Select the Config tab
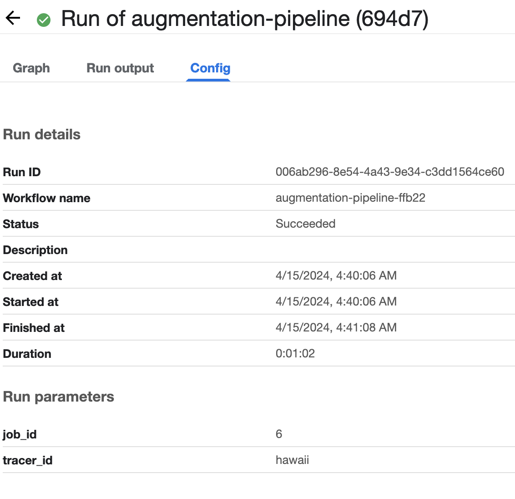The height and width of the screenshot is (499, 515). pyautogui.click(x=210, y=68)
